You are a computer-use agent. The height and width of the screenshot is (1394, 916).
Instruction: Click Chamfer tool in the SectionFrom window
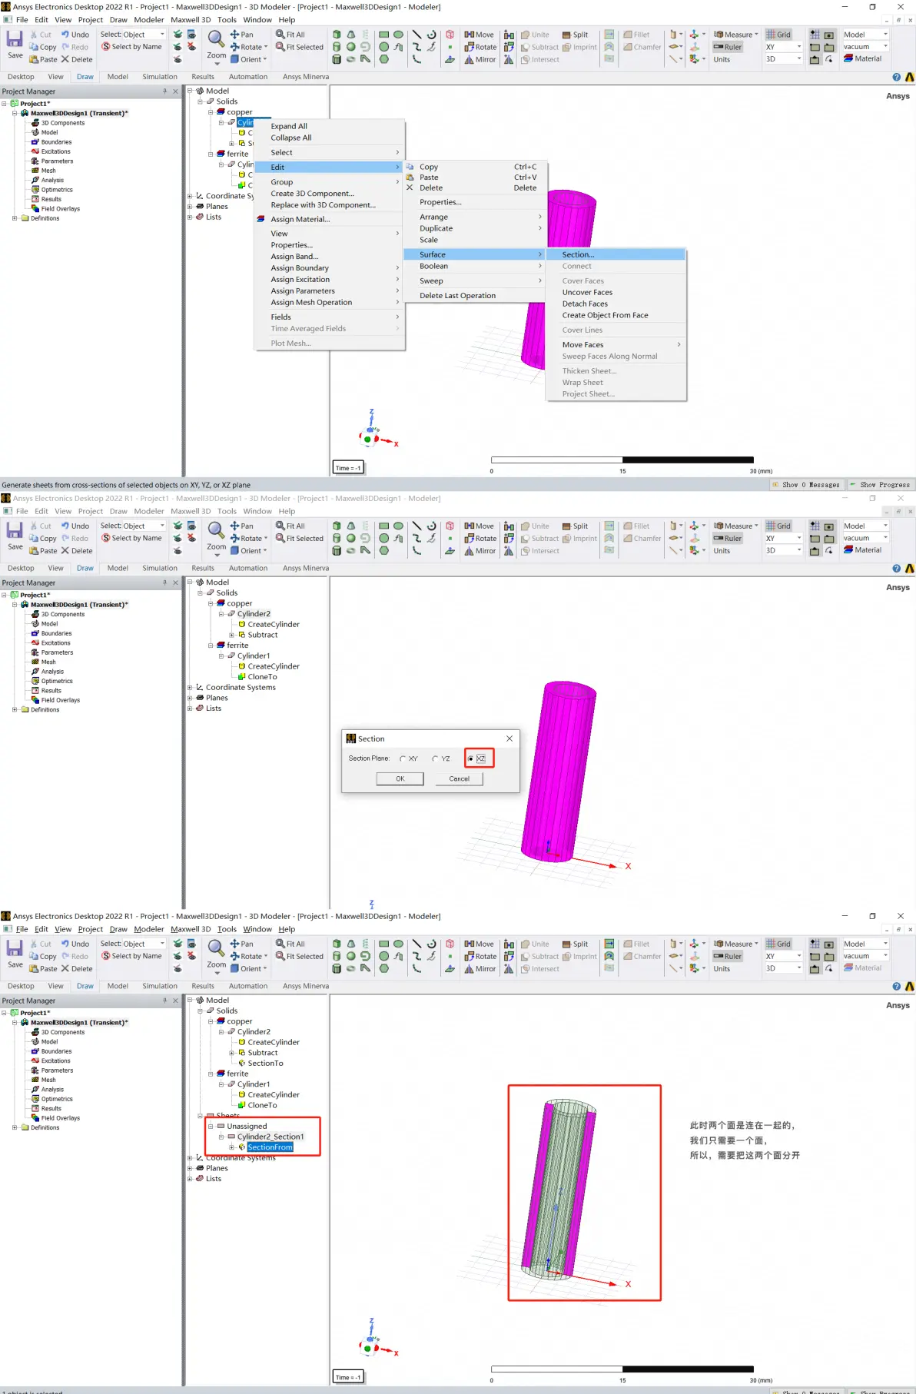click(x=642, y=956)
